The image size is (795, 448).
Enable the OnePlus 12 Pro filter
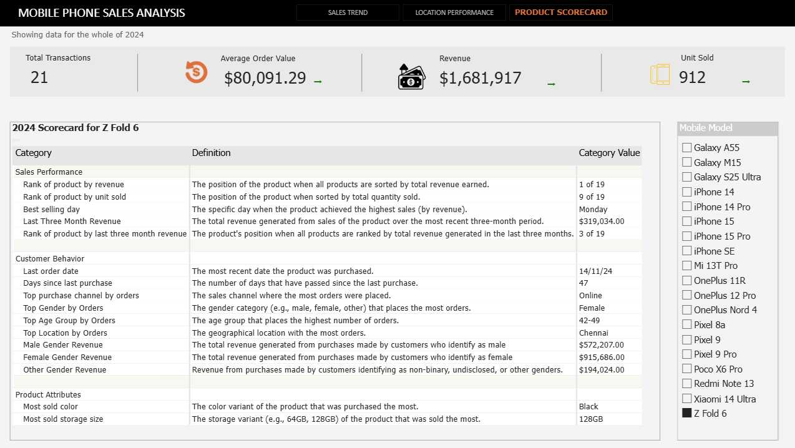click(x=687, y=295)
